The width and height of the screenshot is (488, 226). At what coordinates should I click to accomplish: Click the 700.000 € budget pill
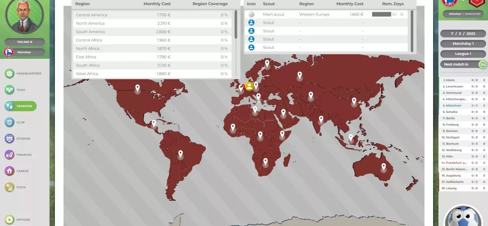coord(25,42)
